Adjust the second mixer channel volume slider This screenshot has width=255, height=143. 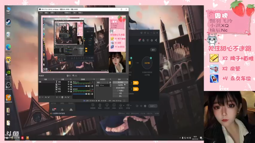tap(80, 94)
